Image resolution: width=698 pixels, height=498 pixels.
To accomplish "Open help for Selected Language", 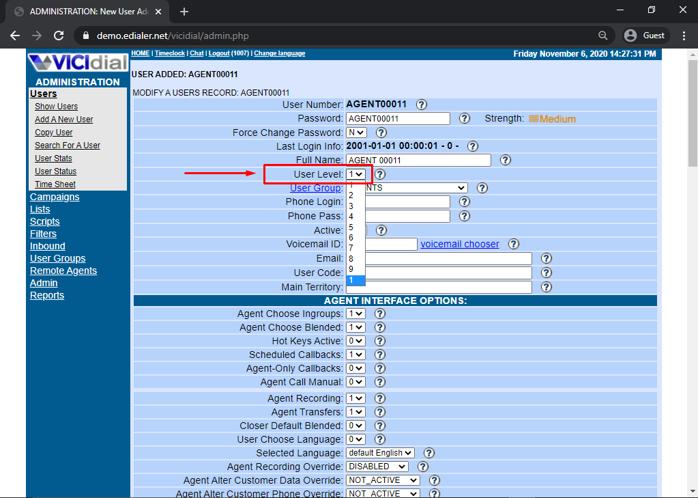I will point(428,453).
